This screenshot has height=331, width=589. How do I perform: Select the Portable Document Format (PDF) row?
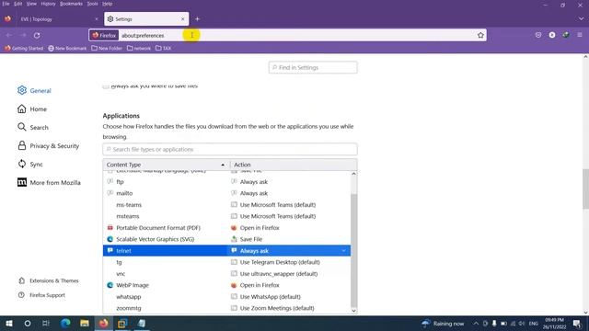click(x=226, y=228)
